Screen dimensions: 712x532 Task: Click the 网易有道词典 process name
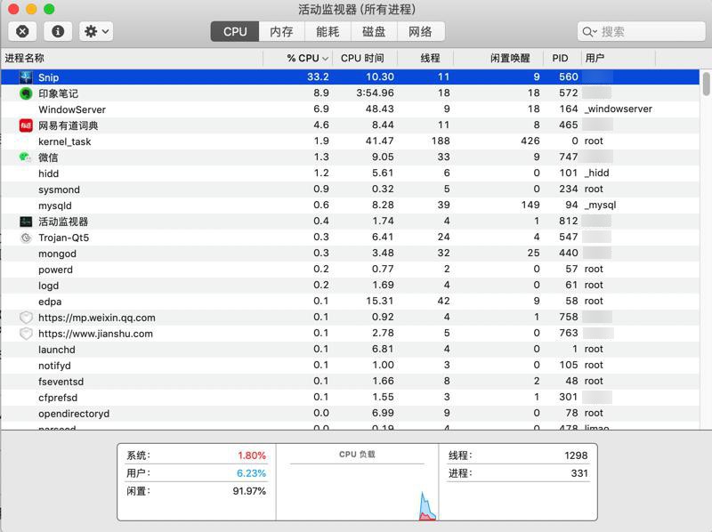[69, 125]
